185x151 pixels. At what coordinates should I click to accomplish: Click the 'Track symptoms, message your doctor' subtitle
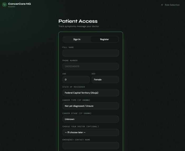pyautogui.click(x=79, y=26)
